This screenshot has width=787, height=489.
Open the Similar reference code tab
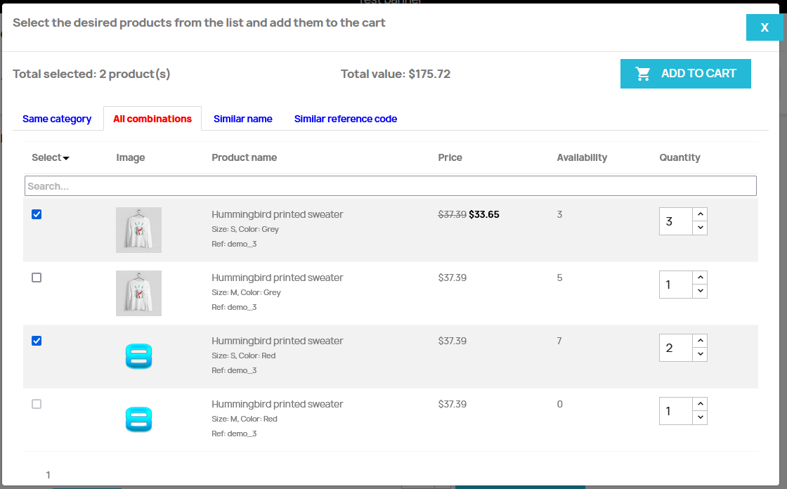coord(345,119)
